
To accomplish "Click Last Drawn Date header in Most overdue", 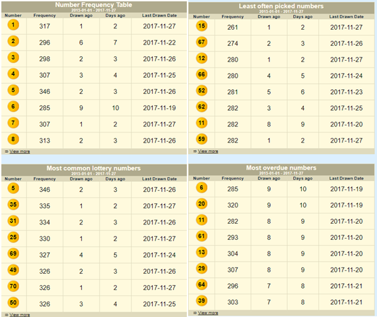I will click(x=347, y=178).
